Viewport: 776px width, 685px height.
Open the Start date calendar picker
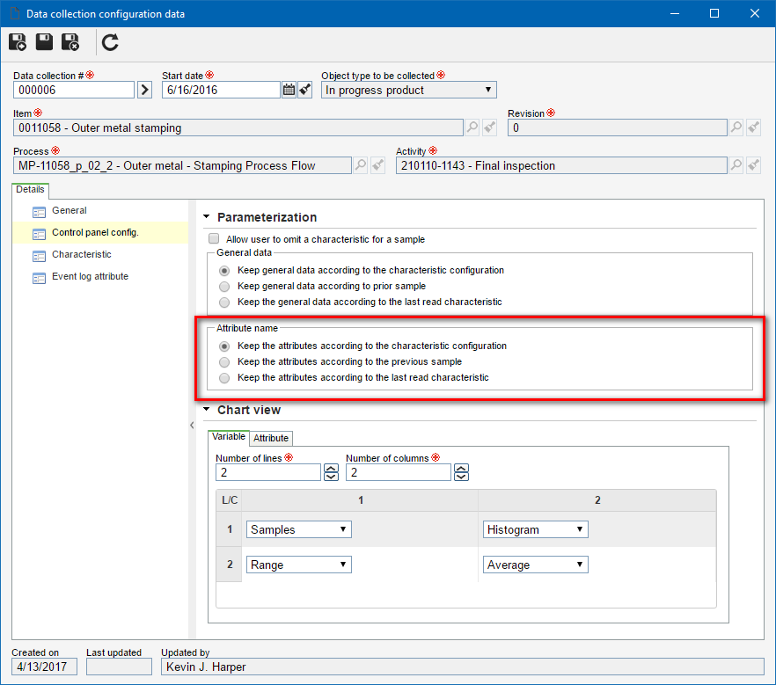(x=289, y=90)
